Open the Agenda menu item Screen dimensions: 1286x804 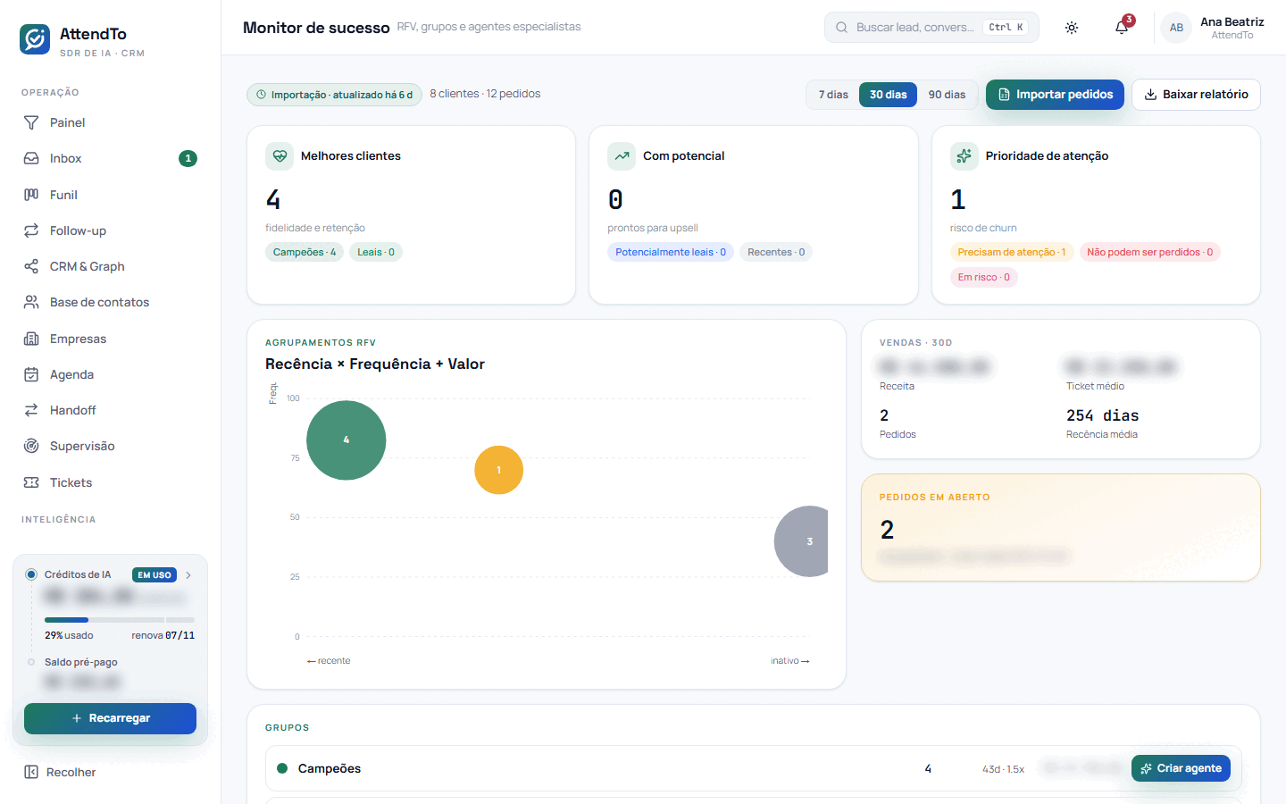click(x=111, y=374)
